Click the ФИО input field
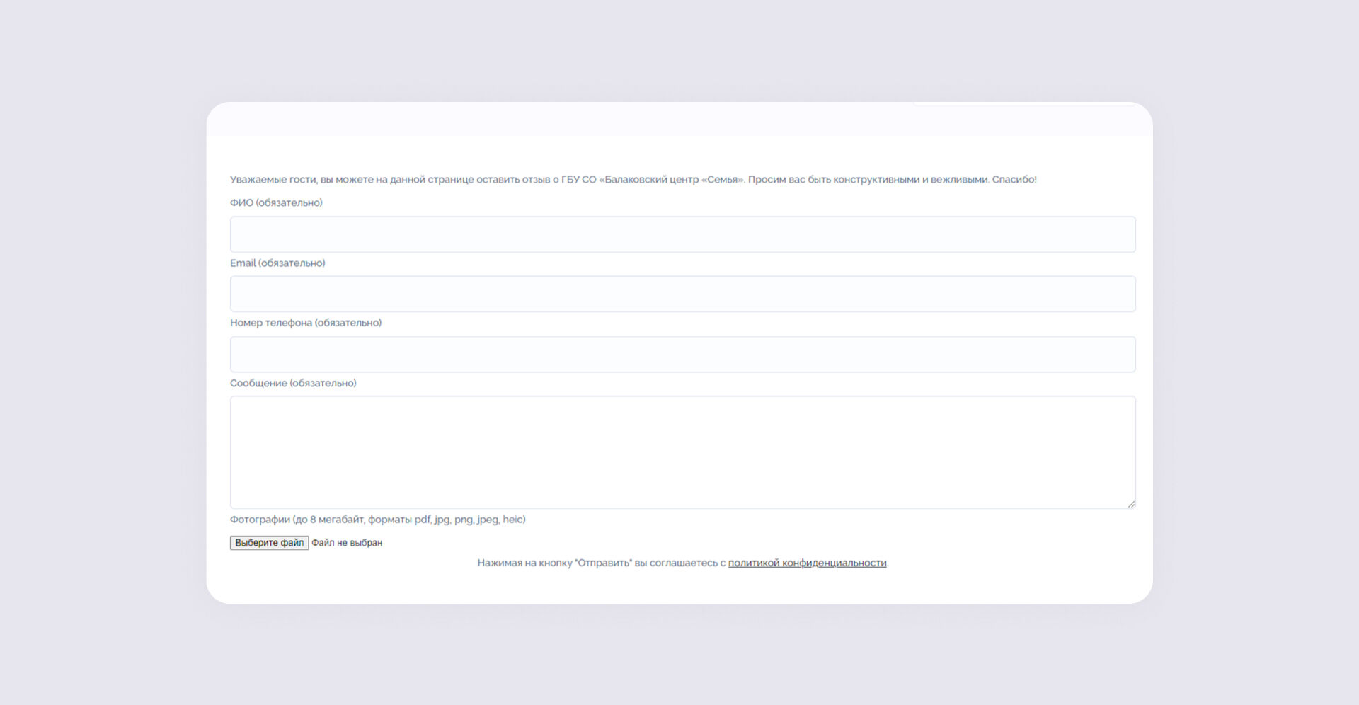The height and width of the screenshot is (705, 1359). click(682, 234)
